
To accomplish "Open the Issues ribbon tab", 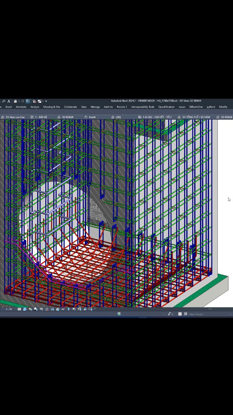I will click(x=182, y=107).
